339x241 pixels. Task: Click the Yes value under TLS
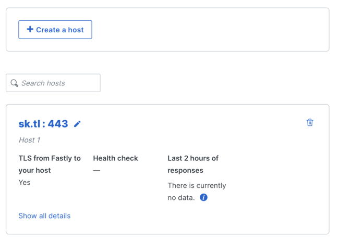25,183
